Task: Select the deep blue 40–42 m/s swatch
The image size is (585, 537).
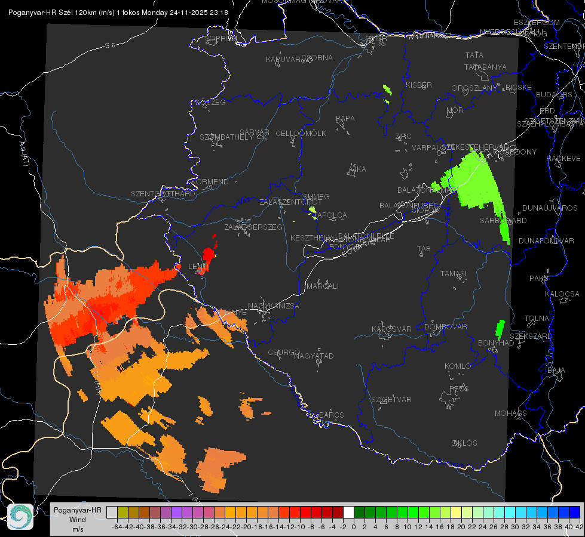Action: point(575,512)
